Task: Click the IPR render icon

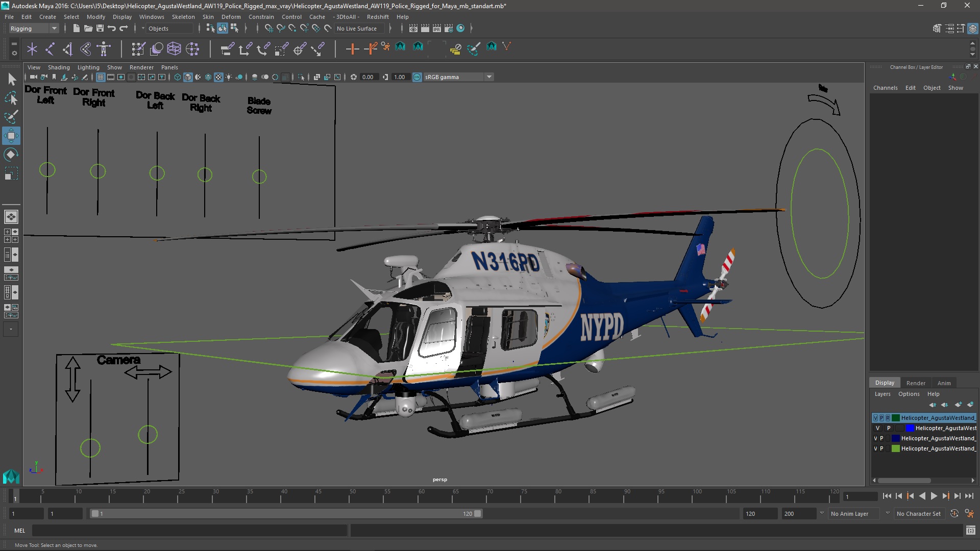Action: tap(437, 28)
